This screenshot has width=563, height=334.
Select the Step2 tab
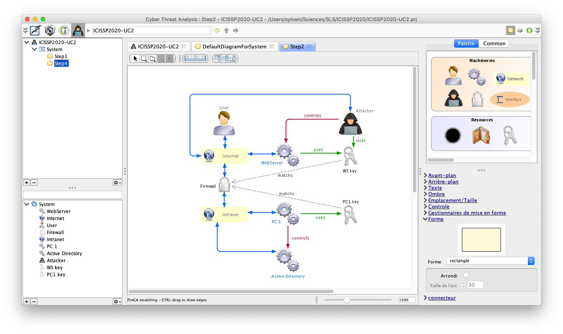pos(297,46)
